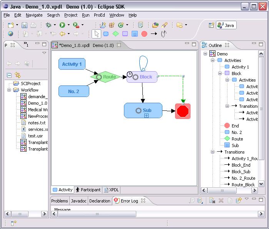Open the ProEd menu
The image size is (269, 229).
coord(99,15)
